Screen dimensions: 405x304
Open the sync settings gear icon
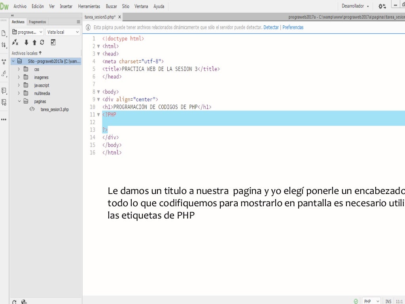tap(382, 6)
